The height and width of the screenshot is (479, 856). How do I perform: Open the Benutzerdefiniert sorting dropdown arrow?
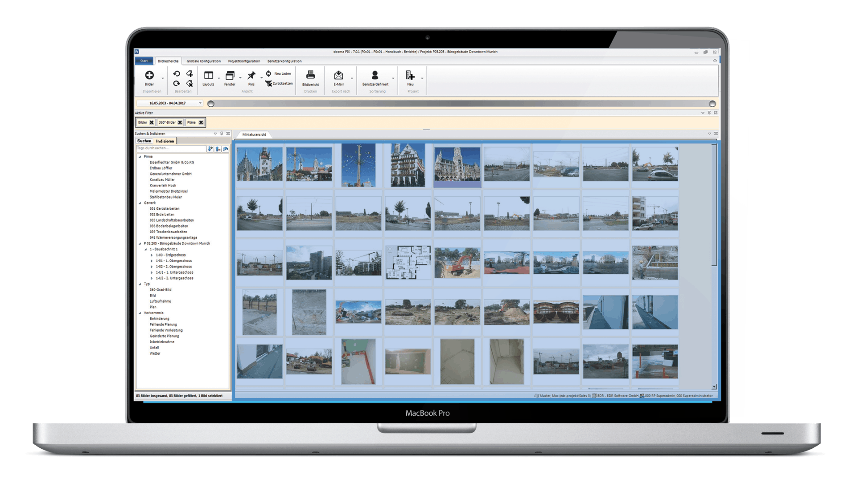[x=393, y=78]
